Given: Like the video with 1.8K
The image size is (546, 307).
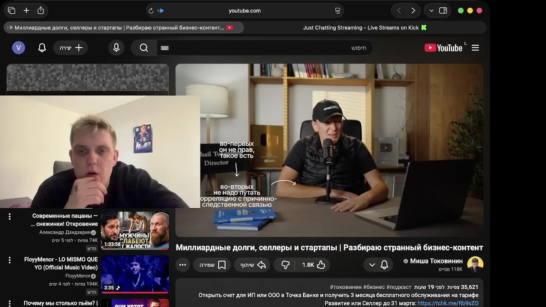Looking at the screenshot, I should pos(314,265).
